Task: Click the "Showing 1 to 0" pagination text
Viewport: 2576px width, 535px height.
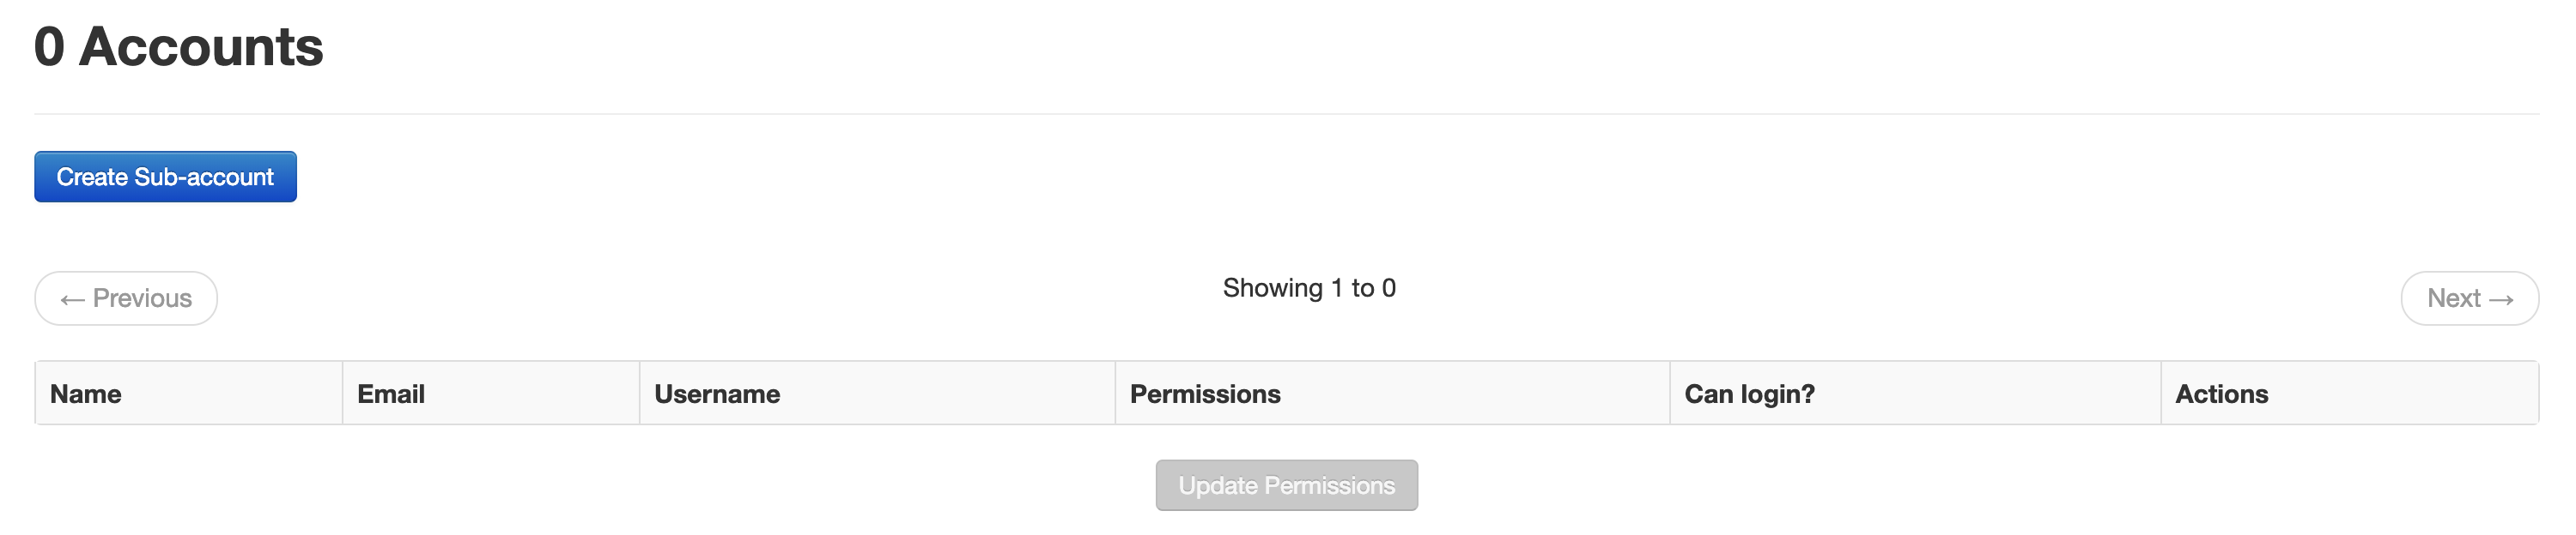Action: tap(1309, 288)
